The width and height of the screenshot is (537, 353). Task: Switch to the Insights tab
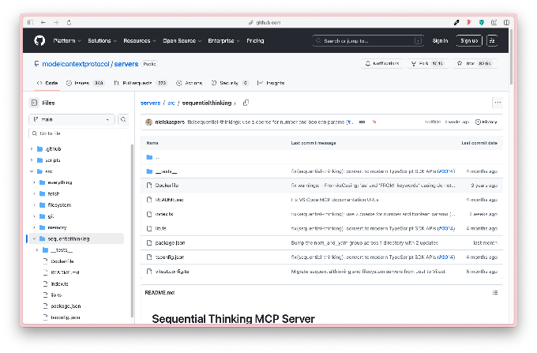click(x=271, y=83)
